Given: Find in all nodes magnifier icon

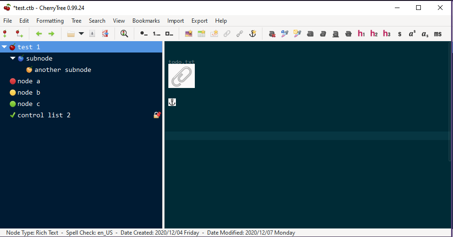Looking at the screenshot, I should coord(124,34).
